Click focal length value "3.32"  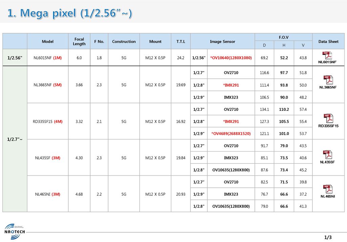[x=79, y=122]
